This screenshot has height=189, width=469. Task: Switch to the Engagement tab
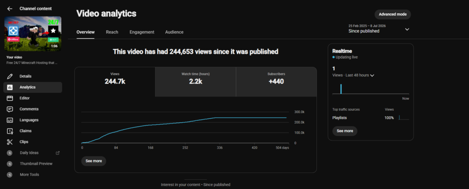pyautogui.click(x=142, y=32)
